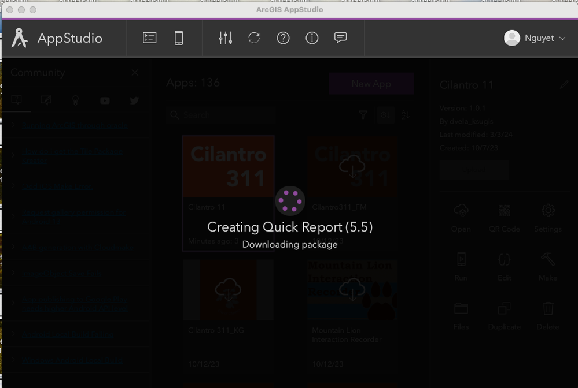Expand the 'ImageObject Save Fails' post

click(13, 273)
